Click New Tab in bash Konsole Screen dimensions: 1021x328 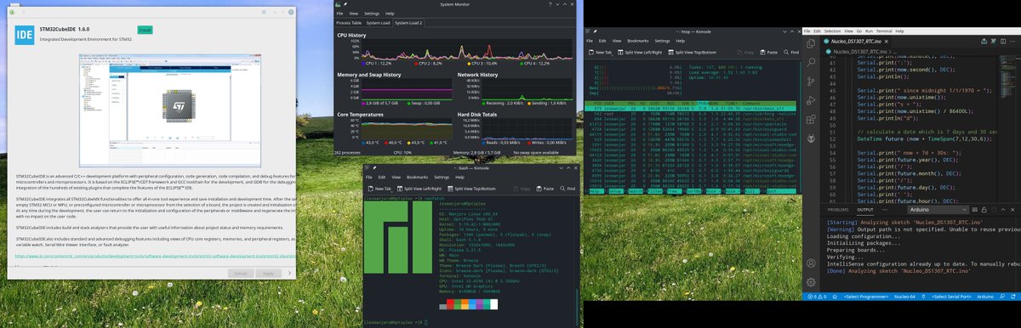379,189
